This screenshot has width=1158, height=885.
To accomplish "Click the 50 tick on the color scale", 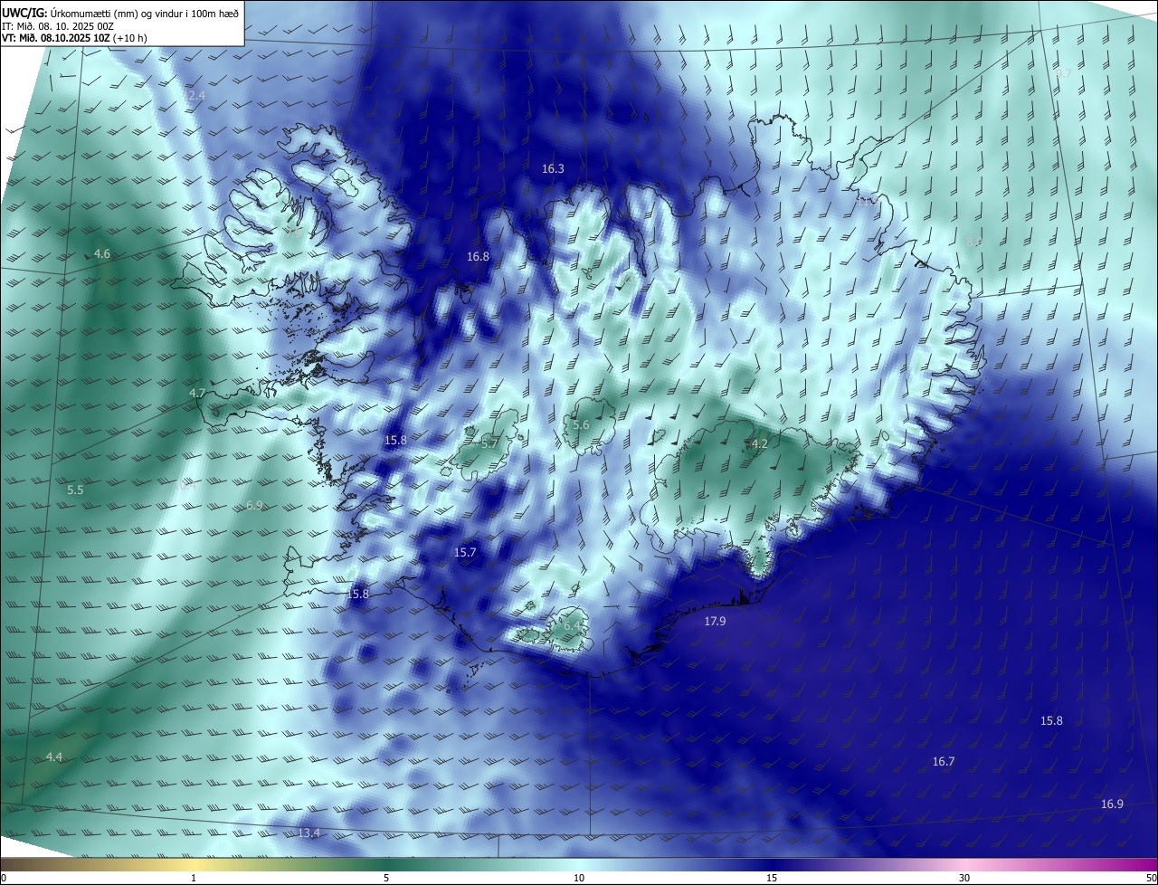I will (x=1151, y=878).
